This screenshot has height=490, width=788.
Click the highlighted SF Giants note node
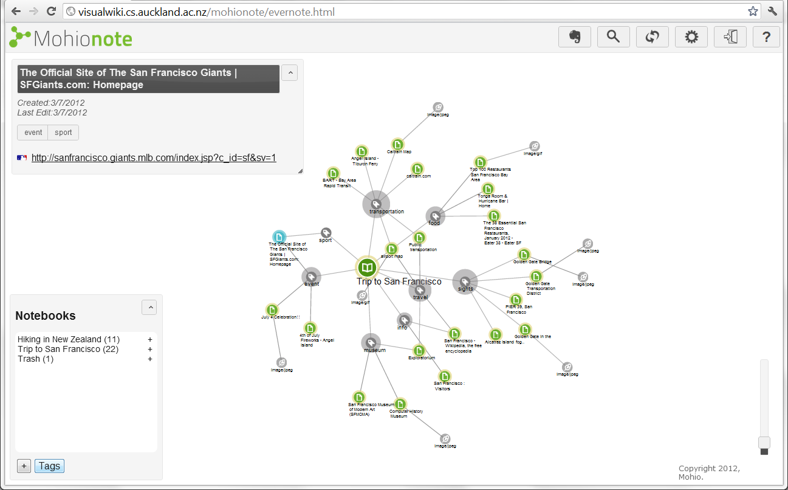coord(279,236)
